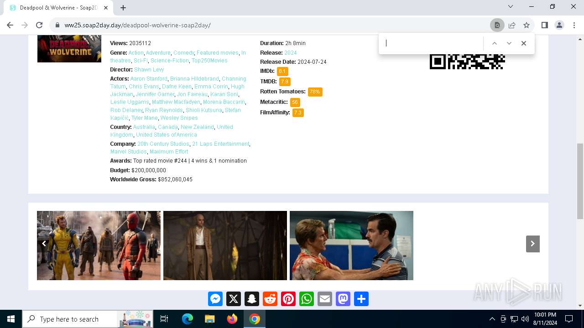Click the Action genre link
584x328 pixels.
pyautogui.click(x=136, y=53)
